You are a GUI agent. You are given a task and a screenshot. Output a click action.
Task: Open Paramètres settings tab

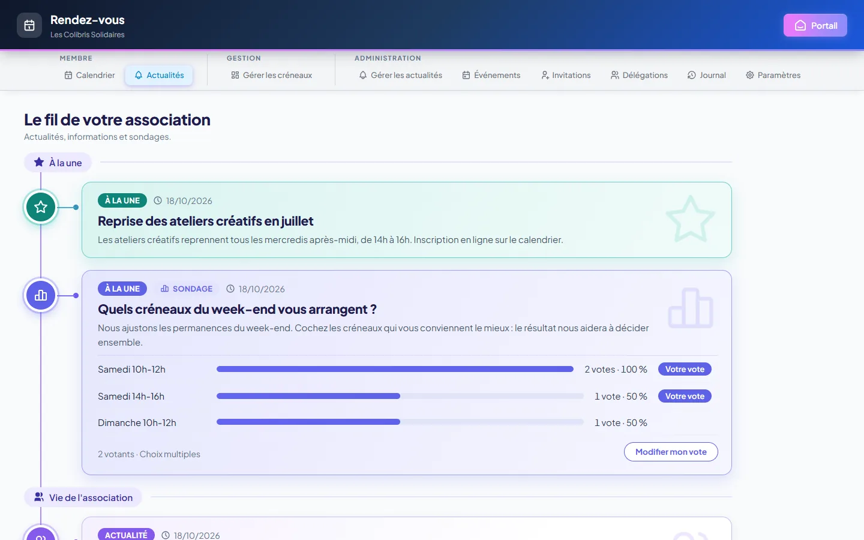point(773,75)
